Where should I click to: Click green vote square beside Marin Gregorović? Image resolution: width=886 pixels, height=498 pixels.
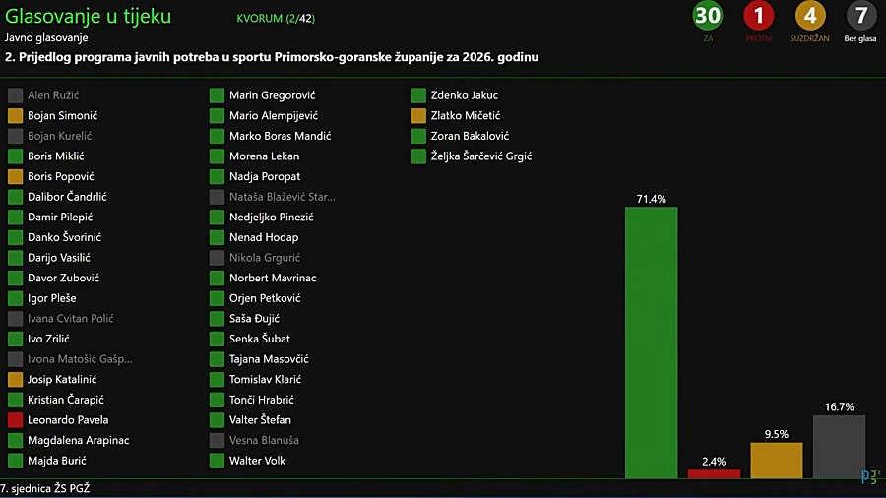(217, 95)
